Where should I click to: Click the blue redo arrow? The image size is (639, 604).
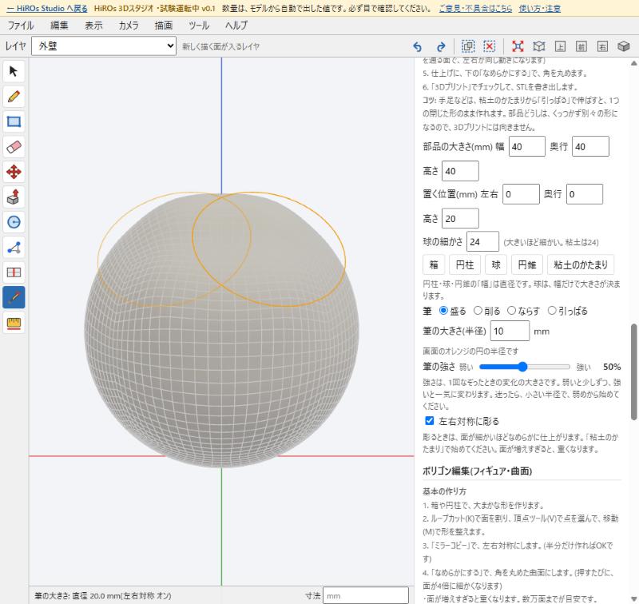(x=441, y=46)
